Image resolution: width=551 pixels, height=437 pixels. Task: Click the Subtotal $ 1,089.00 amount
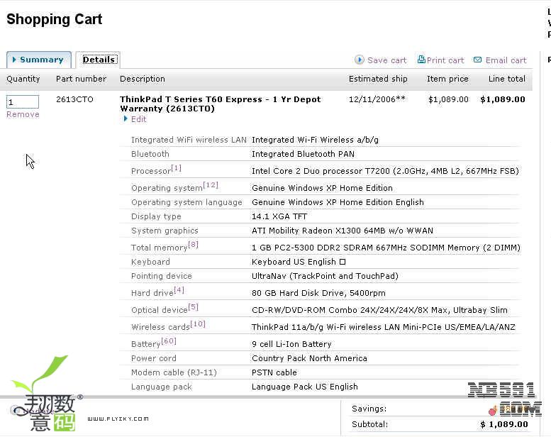pyautogui.click(x=504, y=424)
